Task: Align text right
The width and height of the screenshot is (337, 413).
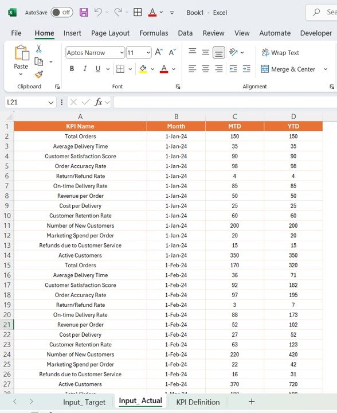Action: pyautogui.click(x=219, y=69)
